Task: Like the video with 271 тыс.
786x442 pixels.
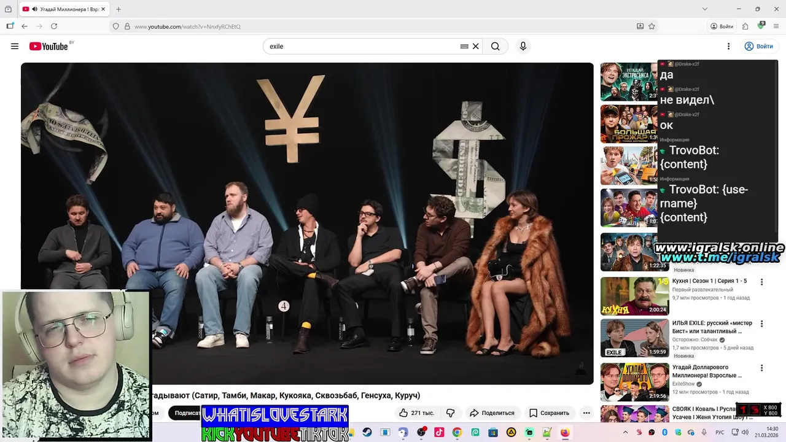Action: 416,413
